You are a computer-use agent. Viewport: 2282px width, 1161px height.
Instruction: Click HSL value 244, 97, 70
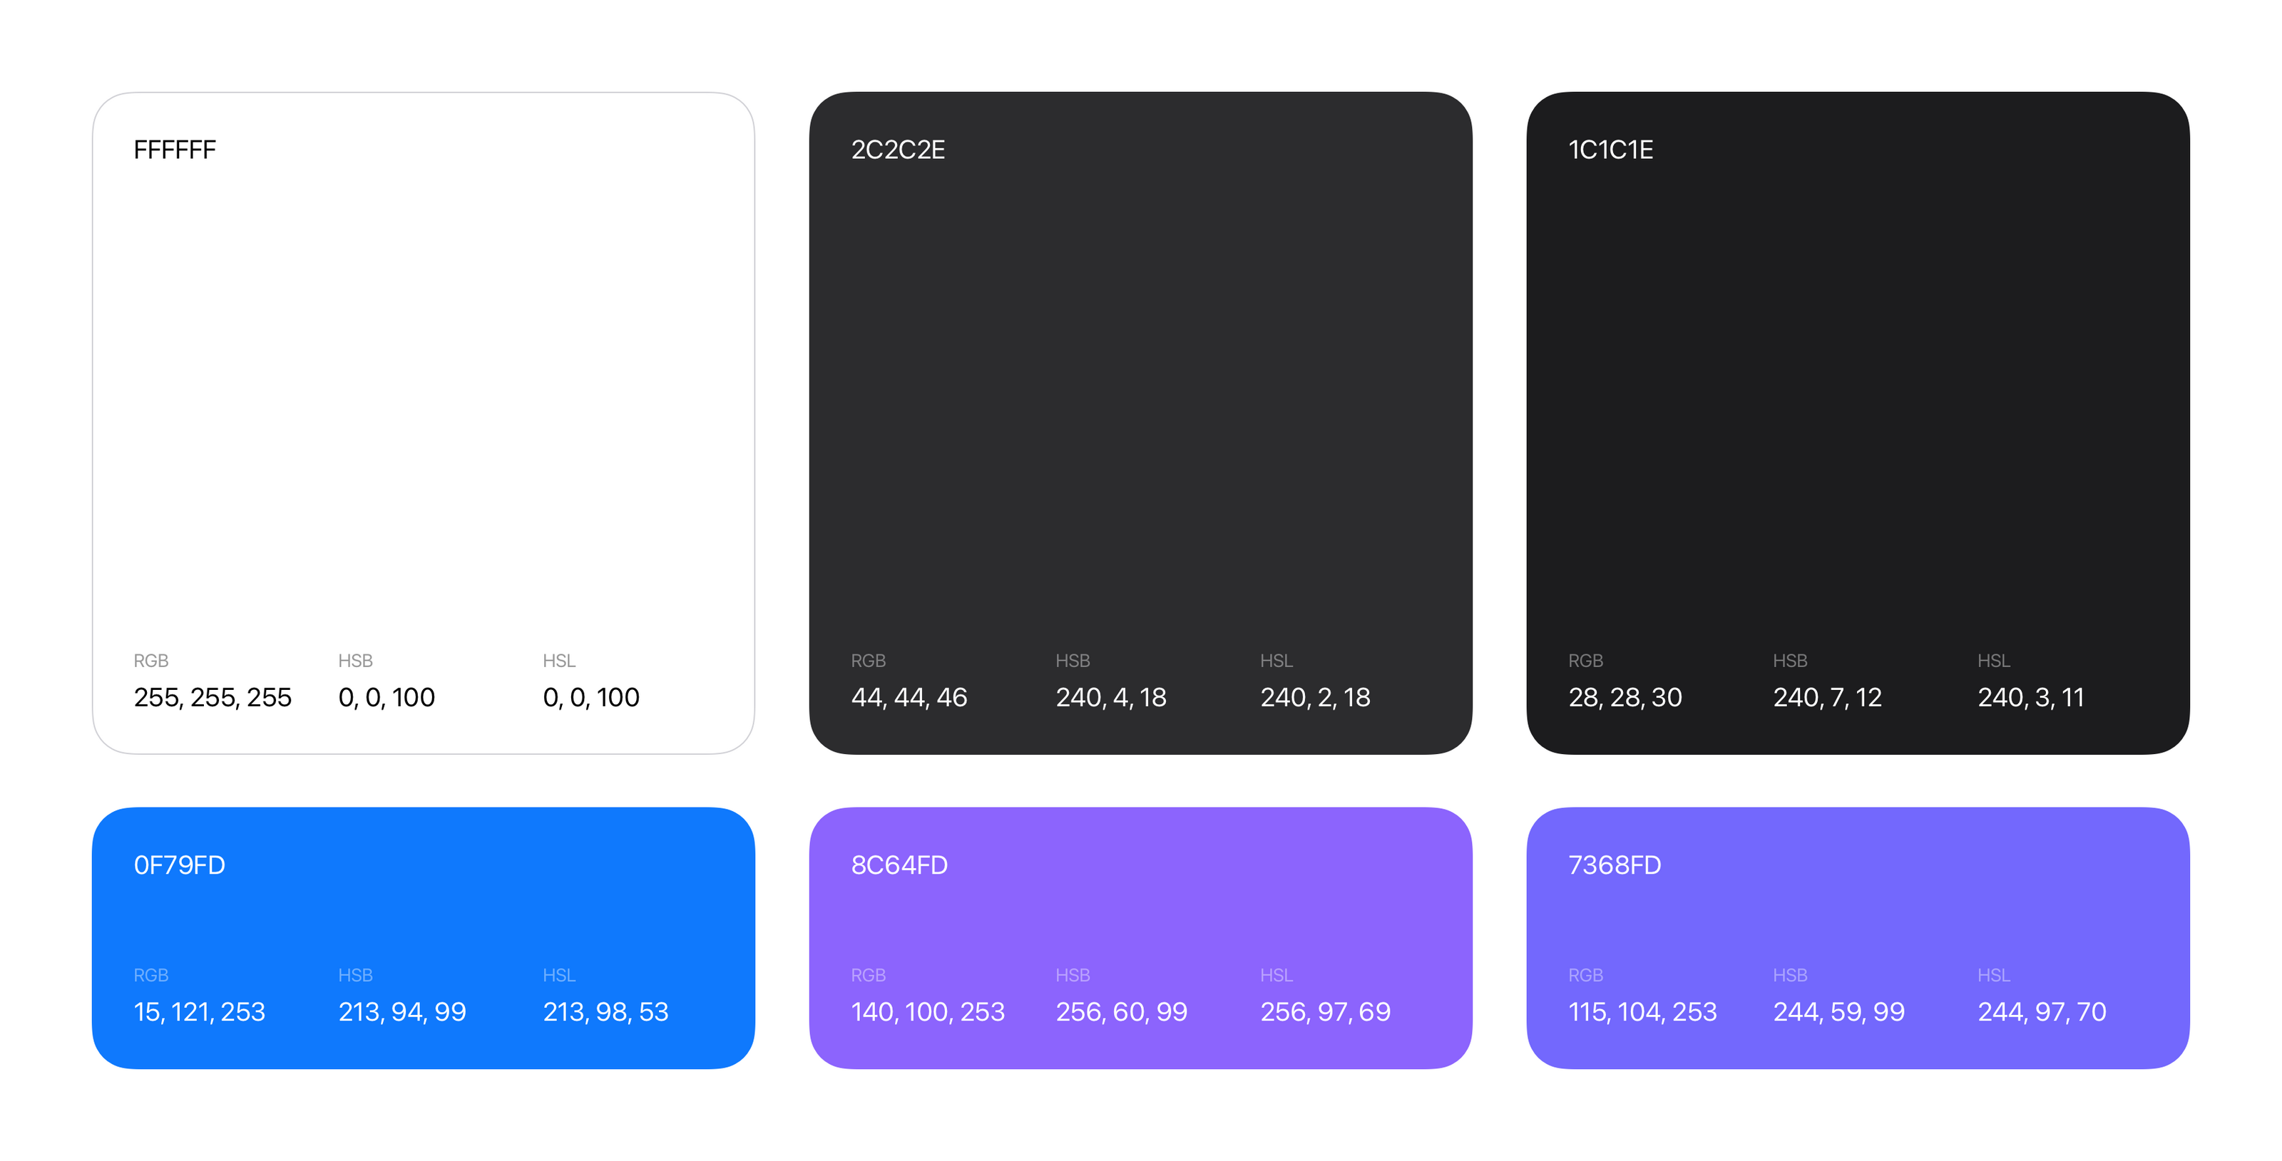tap(2041, 1012)
